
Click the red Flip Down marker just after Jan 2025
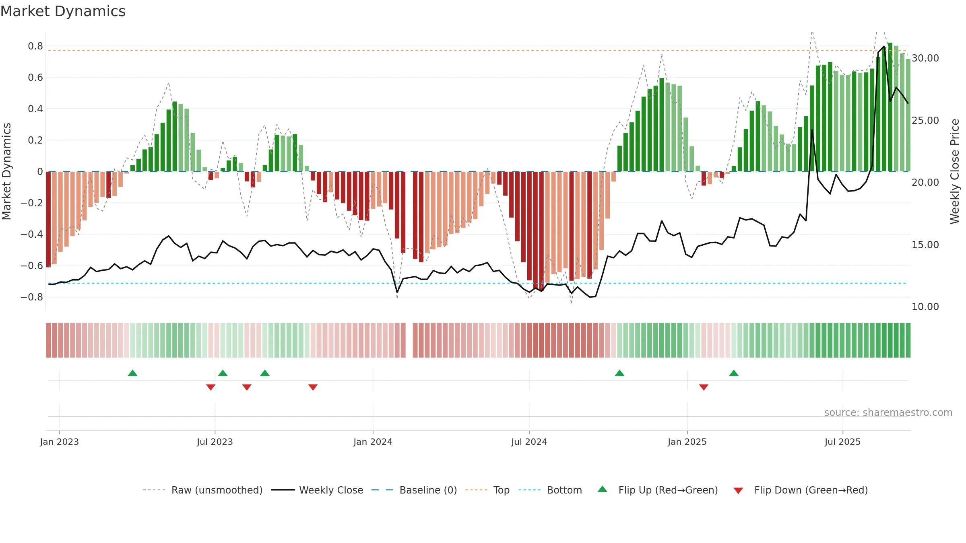point(704,387)
